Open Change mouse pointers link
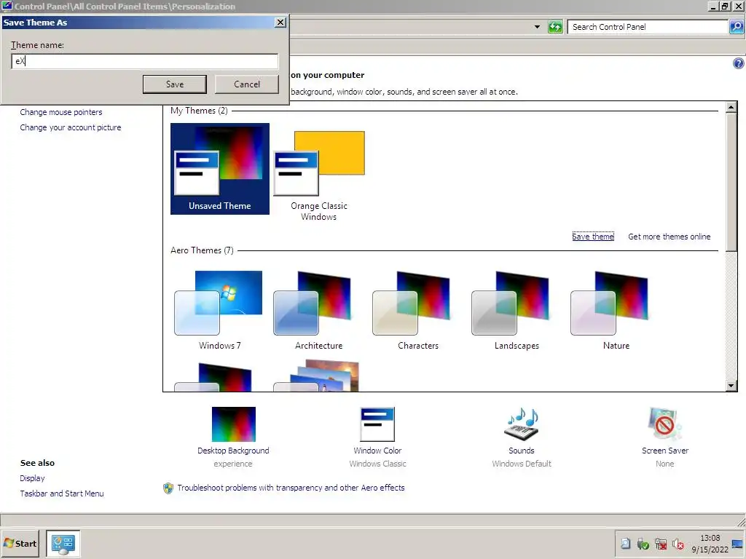 tap(61, 112)
